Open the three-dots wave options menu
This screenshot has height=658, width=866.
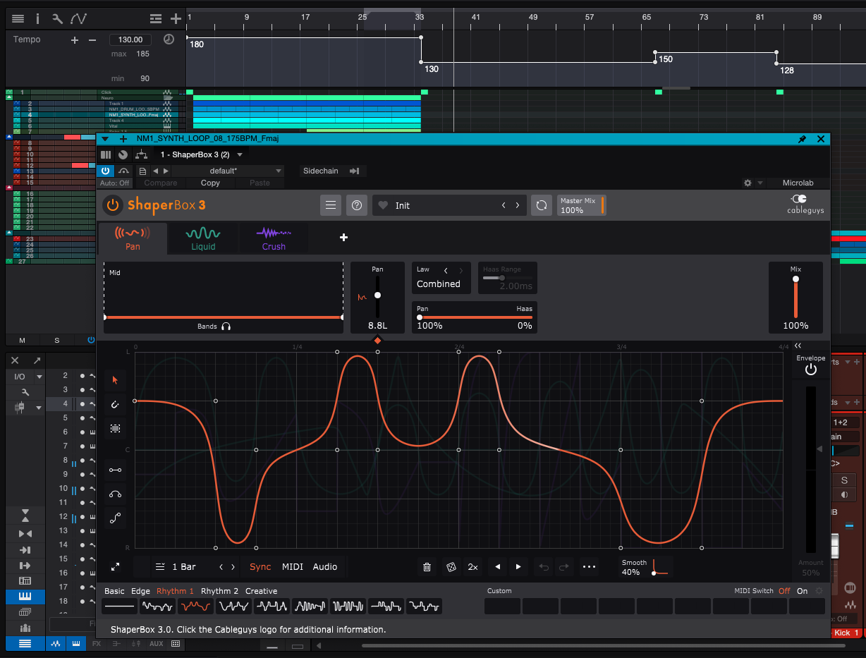tap(590, 566)
